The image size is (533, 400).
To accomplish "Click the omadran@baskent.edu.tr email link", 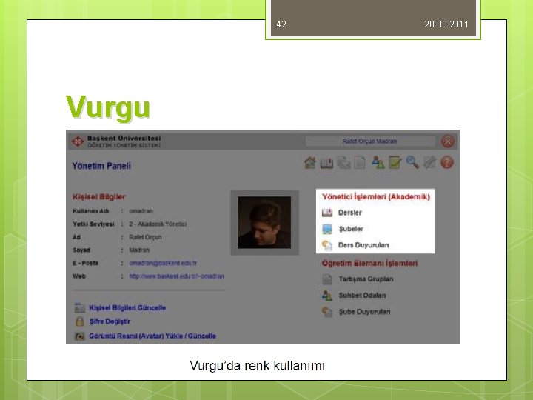I will click(x=163, y=263).
